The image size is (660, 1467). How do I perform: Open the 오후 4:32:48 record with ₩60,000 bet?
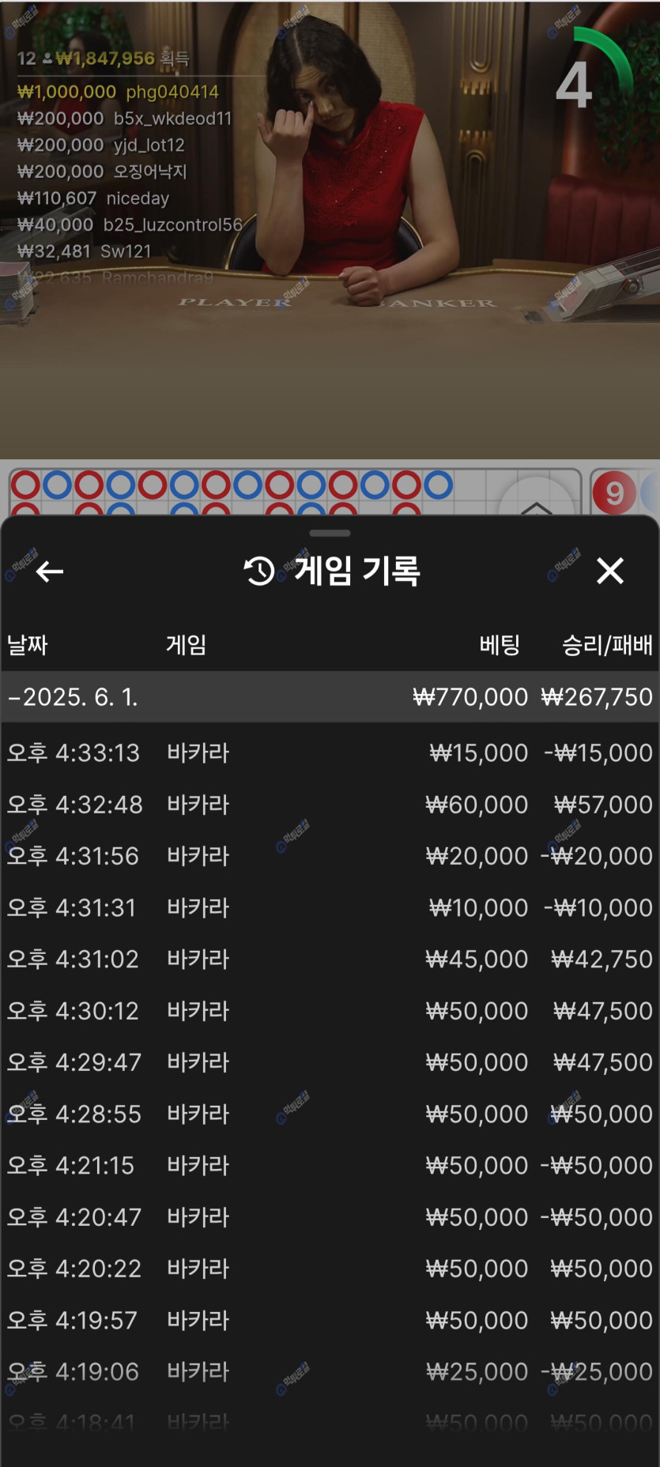pos(330,805)
